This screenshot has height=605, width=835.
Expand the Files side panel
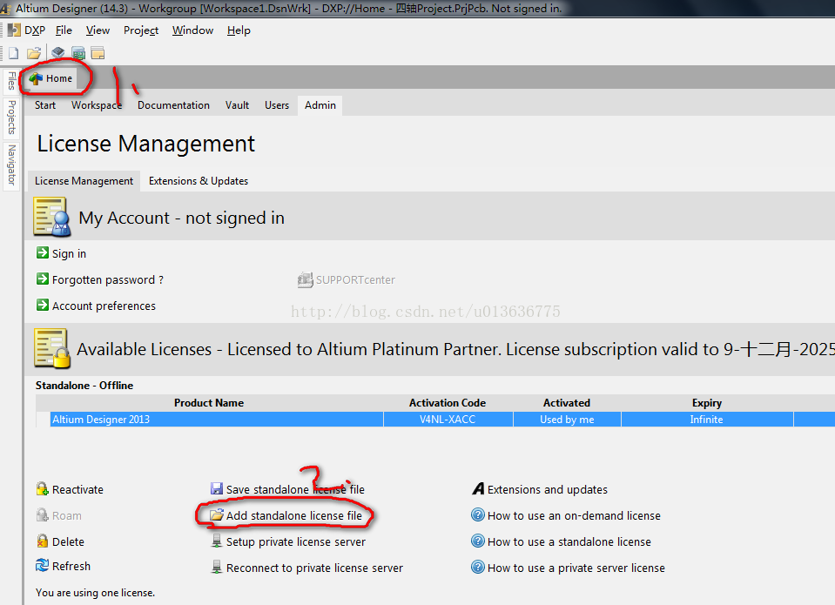point(11,80)
